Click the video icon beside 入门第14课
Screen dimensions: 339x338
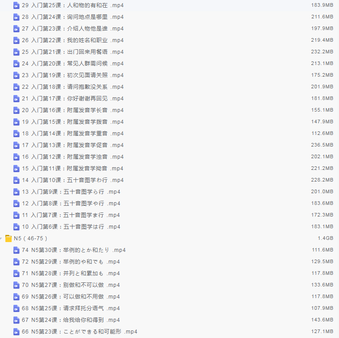(x=17, y=134)
